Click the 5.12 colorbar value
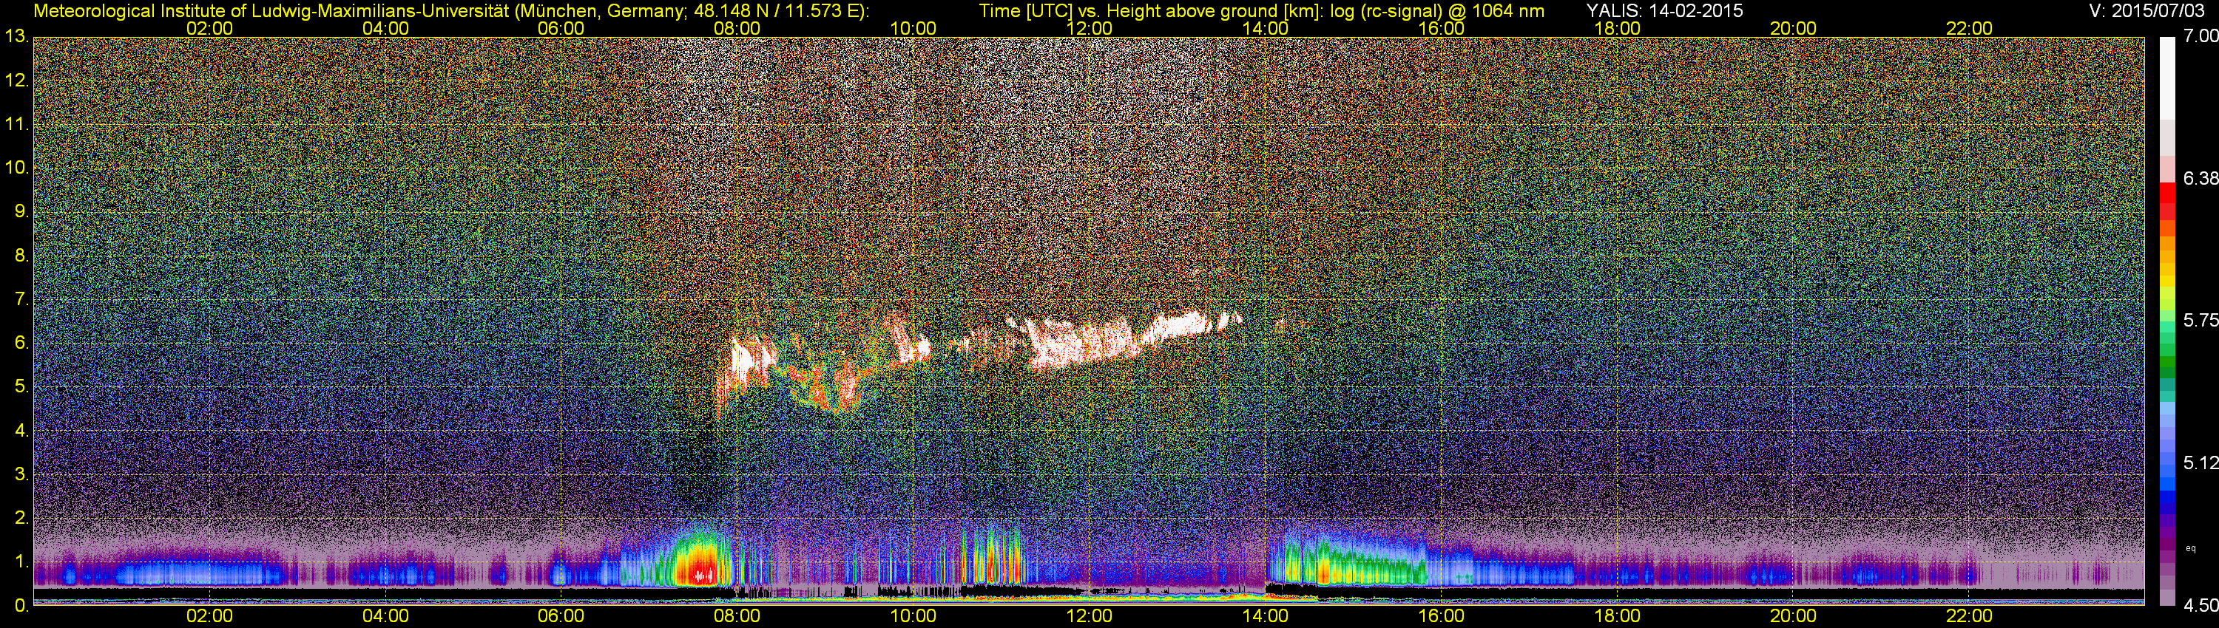The height and width of the screenshot is (628, 2219). click(2200, 463)
